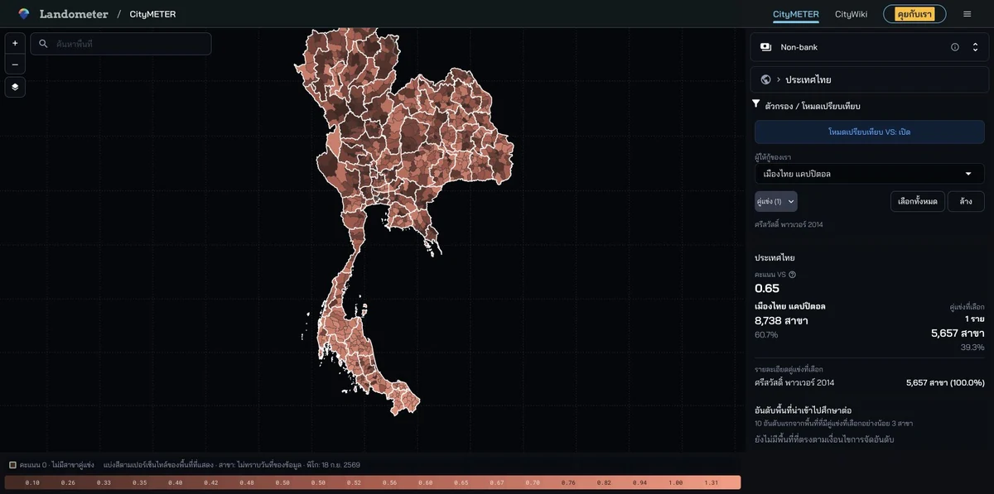Click the 0.26 legend color swatch

coord(68,482)
